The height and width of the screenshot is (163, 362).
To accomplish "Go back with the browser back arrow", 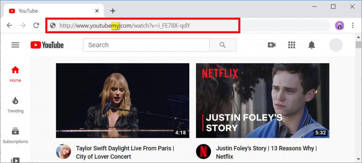I will click(10, 25).
